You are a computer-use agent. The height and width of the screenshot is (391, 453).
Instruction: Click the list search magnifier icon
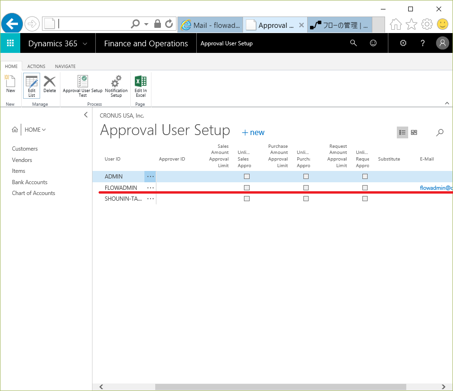coord(440,132)
